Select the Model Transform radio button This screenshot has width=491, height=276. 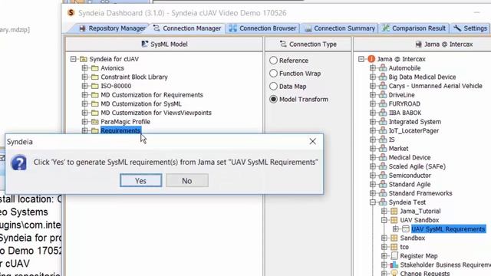point(273,99)
